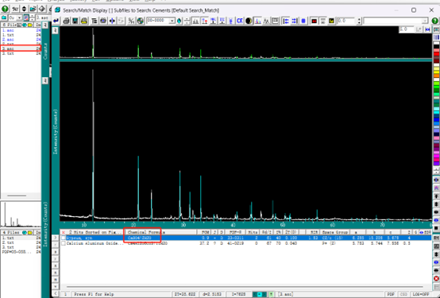Click the red-black rectangle toolbar icon
The width and height of the screenshot is (440, 298).
coord(314,21)
